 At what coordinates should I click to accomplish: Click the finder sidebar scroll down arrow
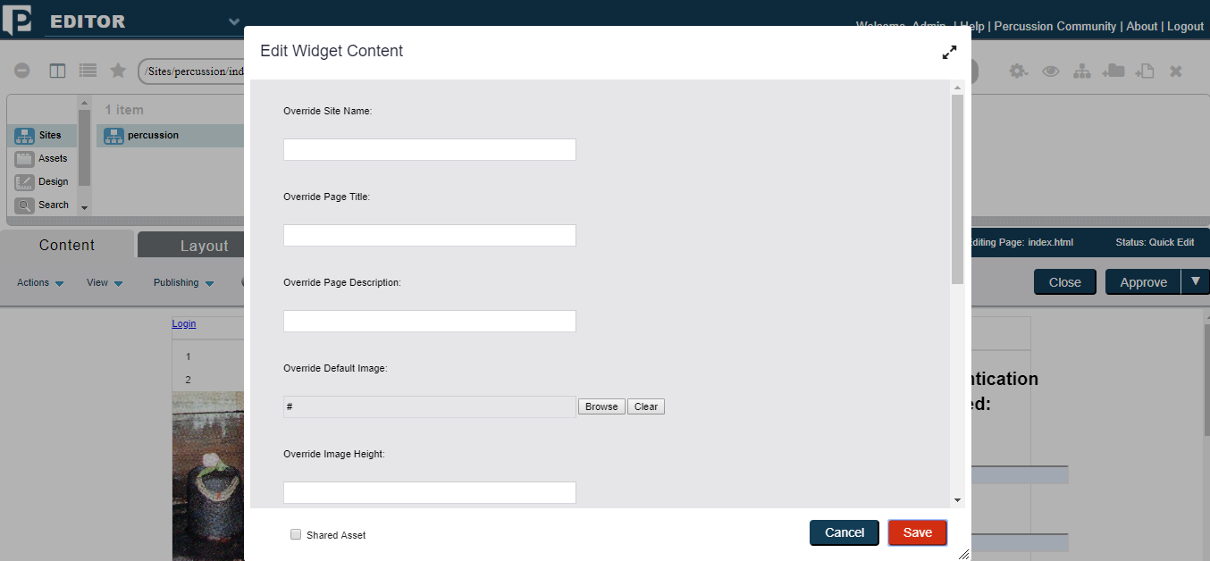pos(85,207)
